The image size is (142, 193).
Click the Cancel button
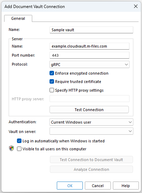tap(98, 186)
